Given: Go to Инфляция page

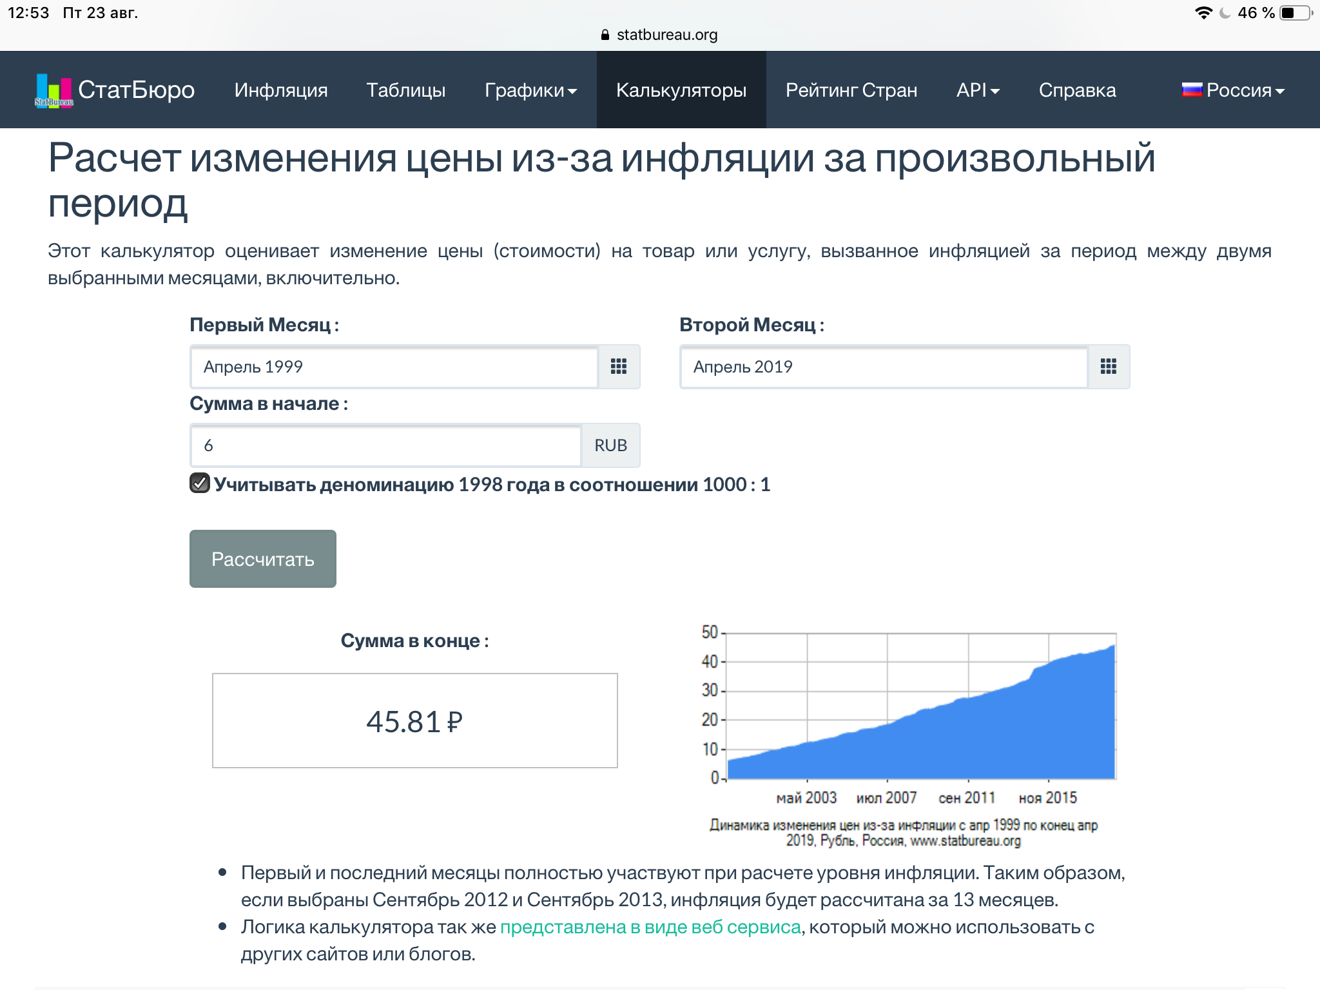Looking at the screenshot, I should [281, 90].
